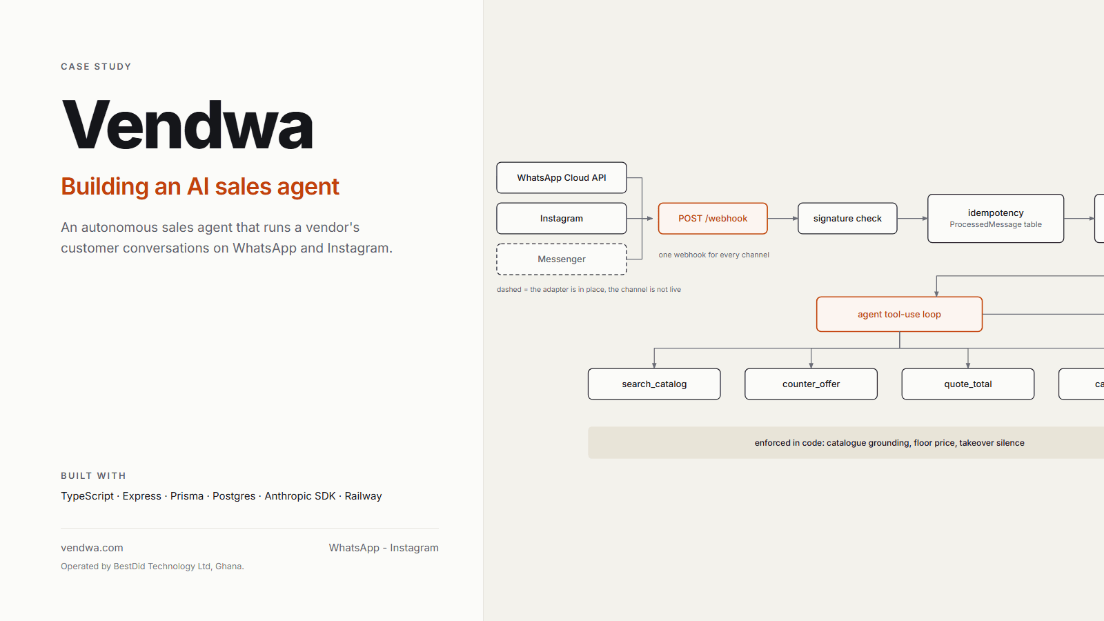Select the Instagram channel box
The width and height of the screenshot is (1104, 621).
[x=562, y=219]
